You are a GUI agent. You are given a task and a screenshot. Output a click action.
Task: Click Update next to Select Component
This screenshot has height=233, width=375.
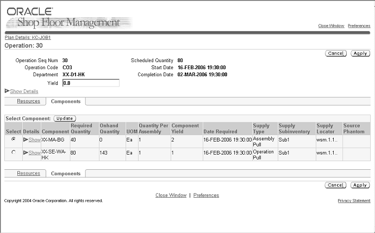pos(65,118)
